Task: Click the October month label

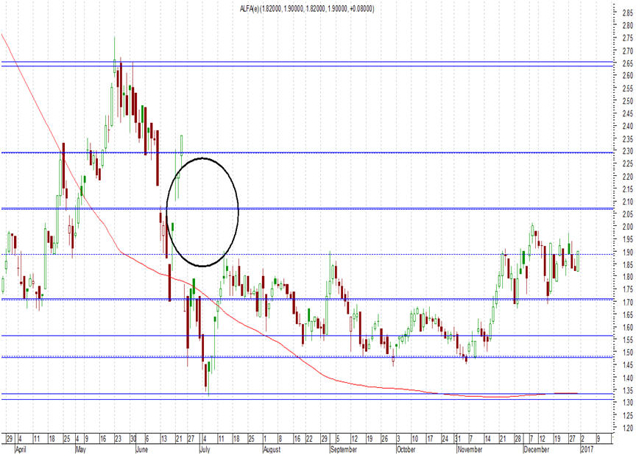Action: tap(406, 449)
